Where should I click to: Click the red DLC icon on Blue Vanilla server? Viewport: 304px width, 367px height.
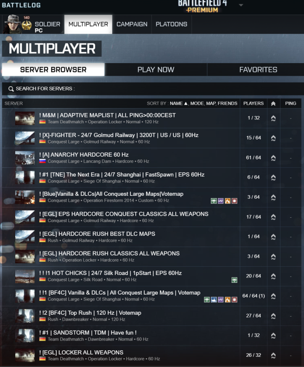234,201
